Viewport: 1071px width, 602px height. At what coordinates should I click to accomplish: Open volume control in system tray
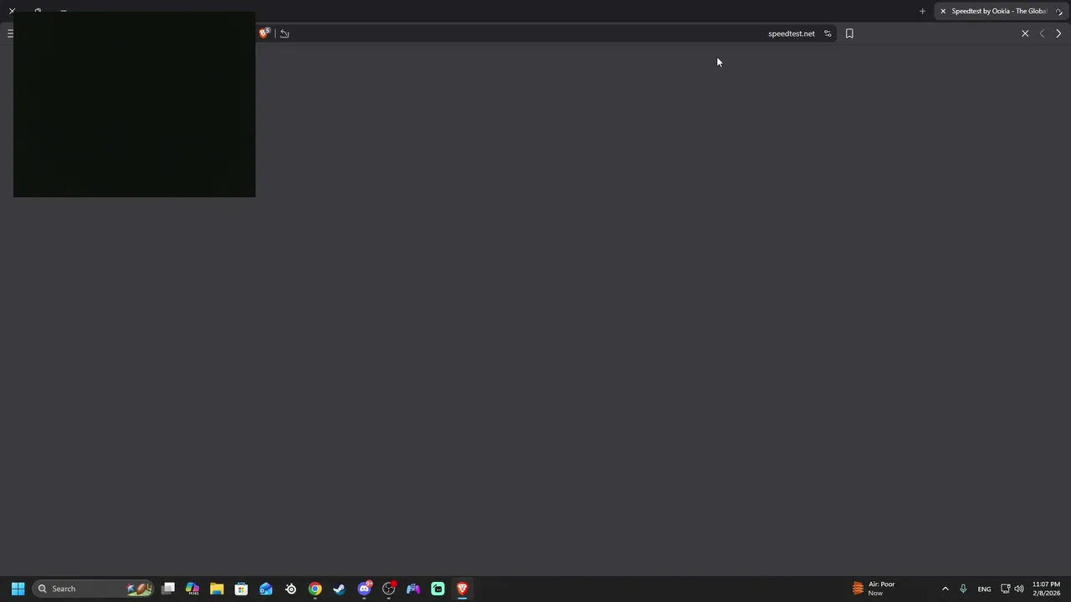click(x=1019, y=589)
